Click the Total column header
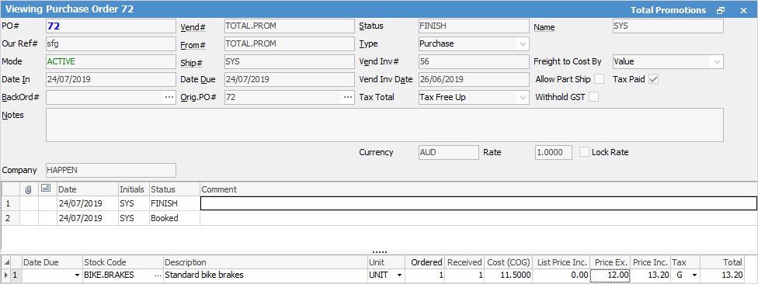Image resolution: width=758 pixels, height=284 pixels. [723, 262]
